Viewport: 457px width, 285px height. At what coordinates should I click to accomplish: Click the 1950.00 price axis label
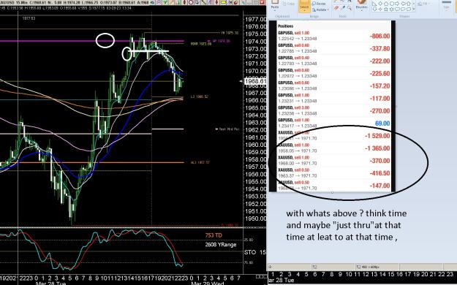point(256,218)
